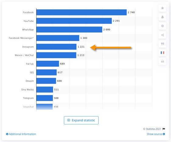Viewport: 171px width, 142px height.
Task: Click the Facebook Messenger bar
Action: [x=58, y=38]
